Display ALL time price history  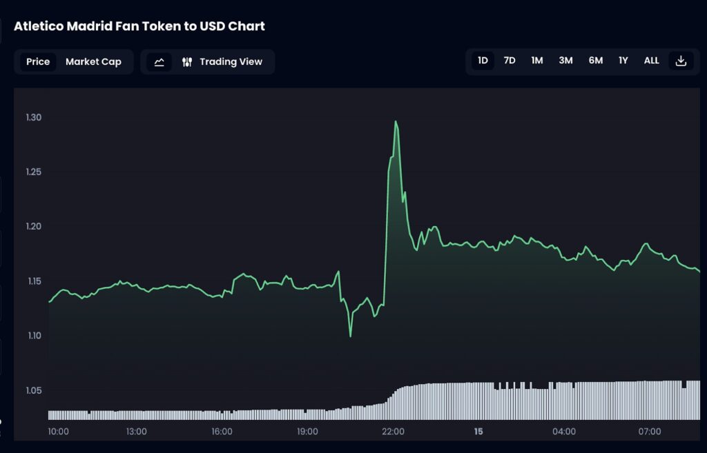tap(651, 61)
